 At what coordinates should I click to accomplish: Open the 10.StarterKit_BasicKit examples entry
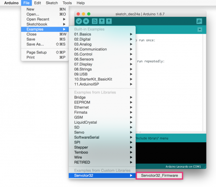point(102,79)
